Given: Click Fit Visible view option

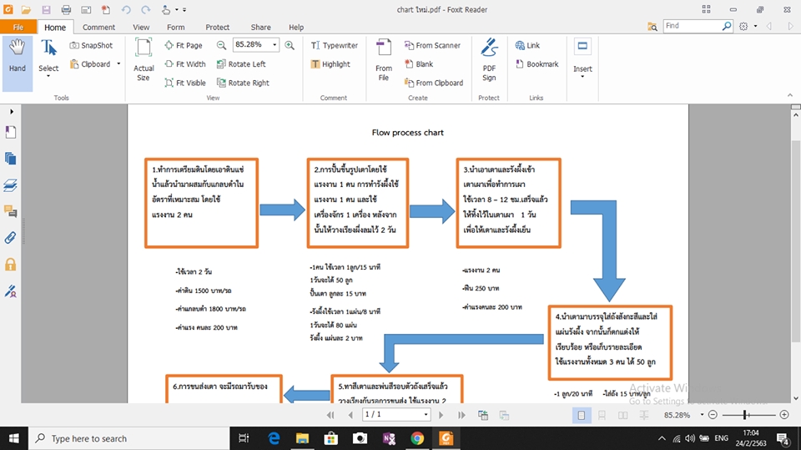Looking at the screenshot, I should tap(185, 83).
